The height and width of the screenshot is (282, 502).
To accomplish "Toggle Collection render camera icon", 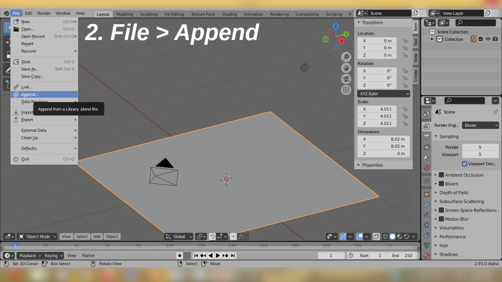I will [495, 39].
